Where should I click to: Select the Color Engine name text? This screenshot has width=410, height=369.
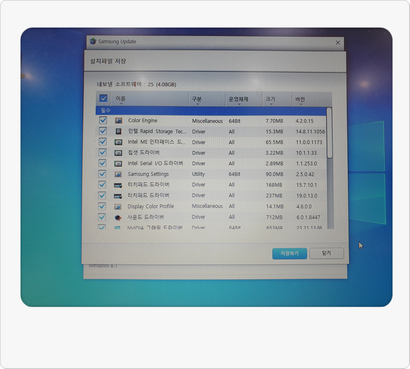coord(143,120)
